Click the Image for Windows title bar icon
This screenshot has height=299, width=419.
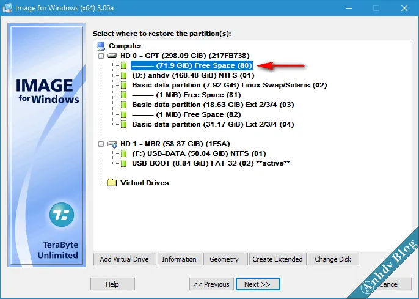coord(7,8)
